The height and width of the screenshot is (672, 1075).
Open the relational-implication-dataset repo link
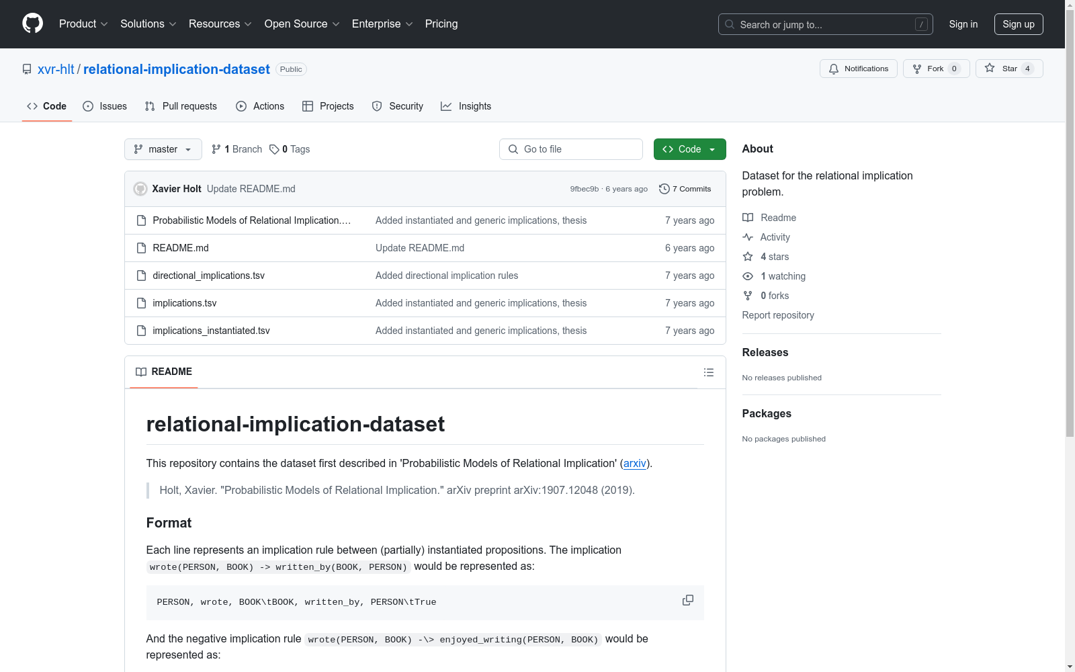(177, 69)
